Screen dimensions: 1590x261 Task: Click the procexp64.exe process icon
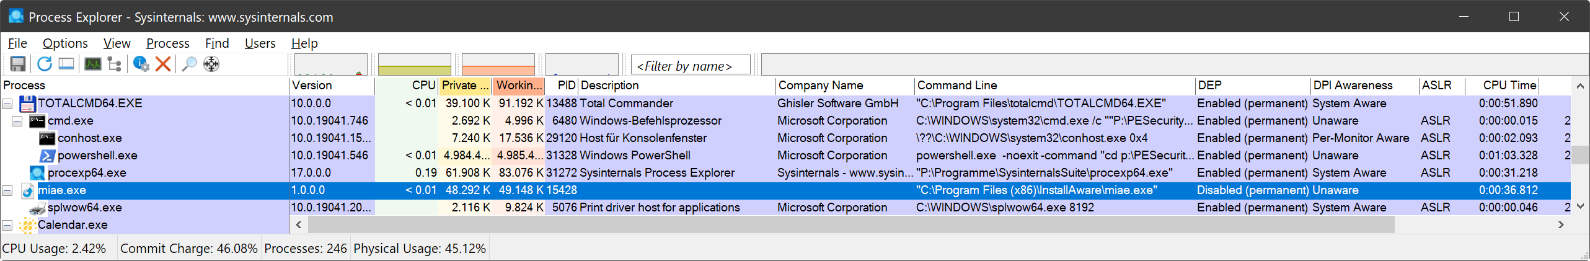tap(38, 173)
